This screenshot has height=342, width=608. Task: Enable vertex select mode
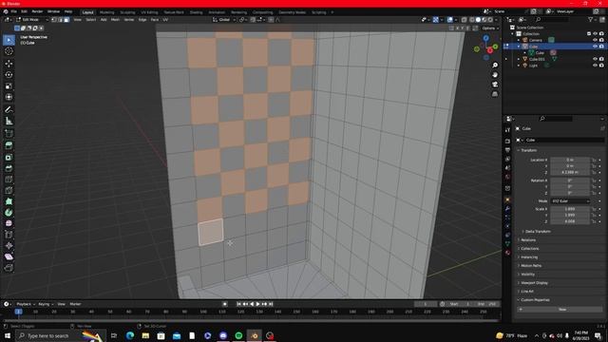coord(54,19)
